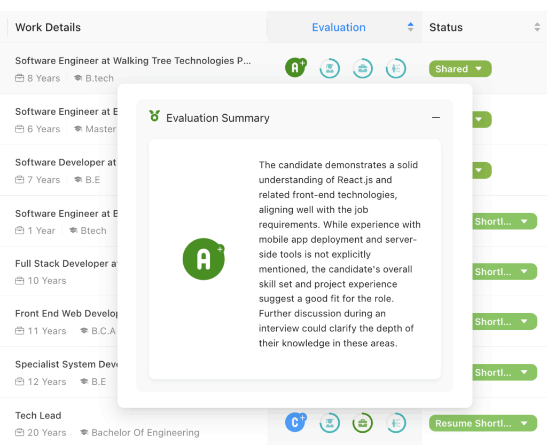547x445 pixels.
Task: Click the Evaluation column header to sort
Action: 339,27
